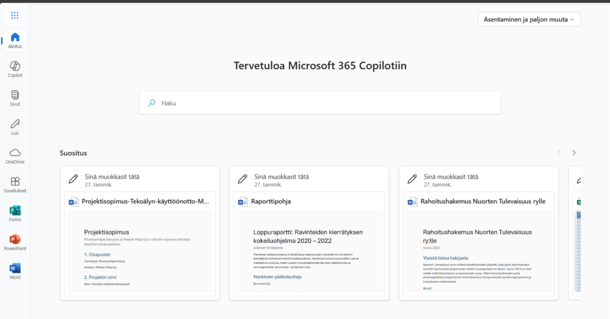Open Rahoitushakemus Nuorten Tulevaisuus rylle title
Screen dimensions: 610x319
pyautogui.click(x=483, y=201)
